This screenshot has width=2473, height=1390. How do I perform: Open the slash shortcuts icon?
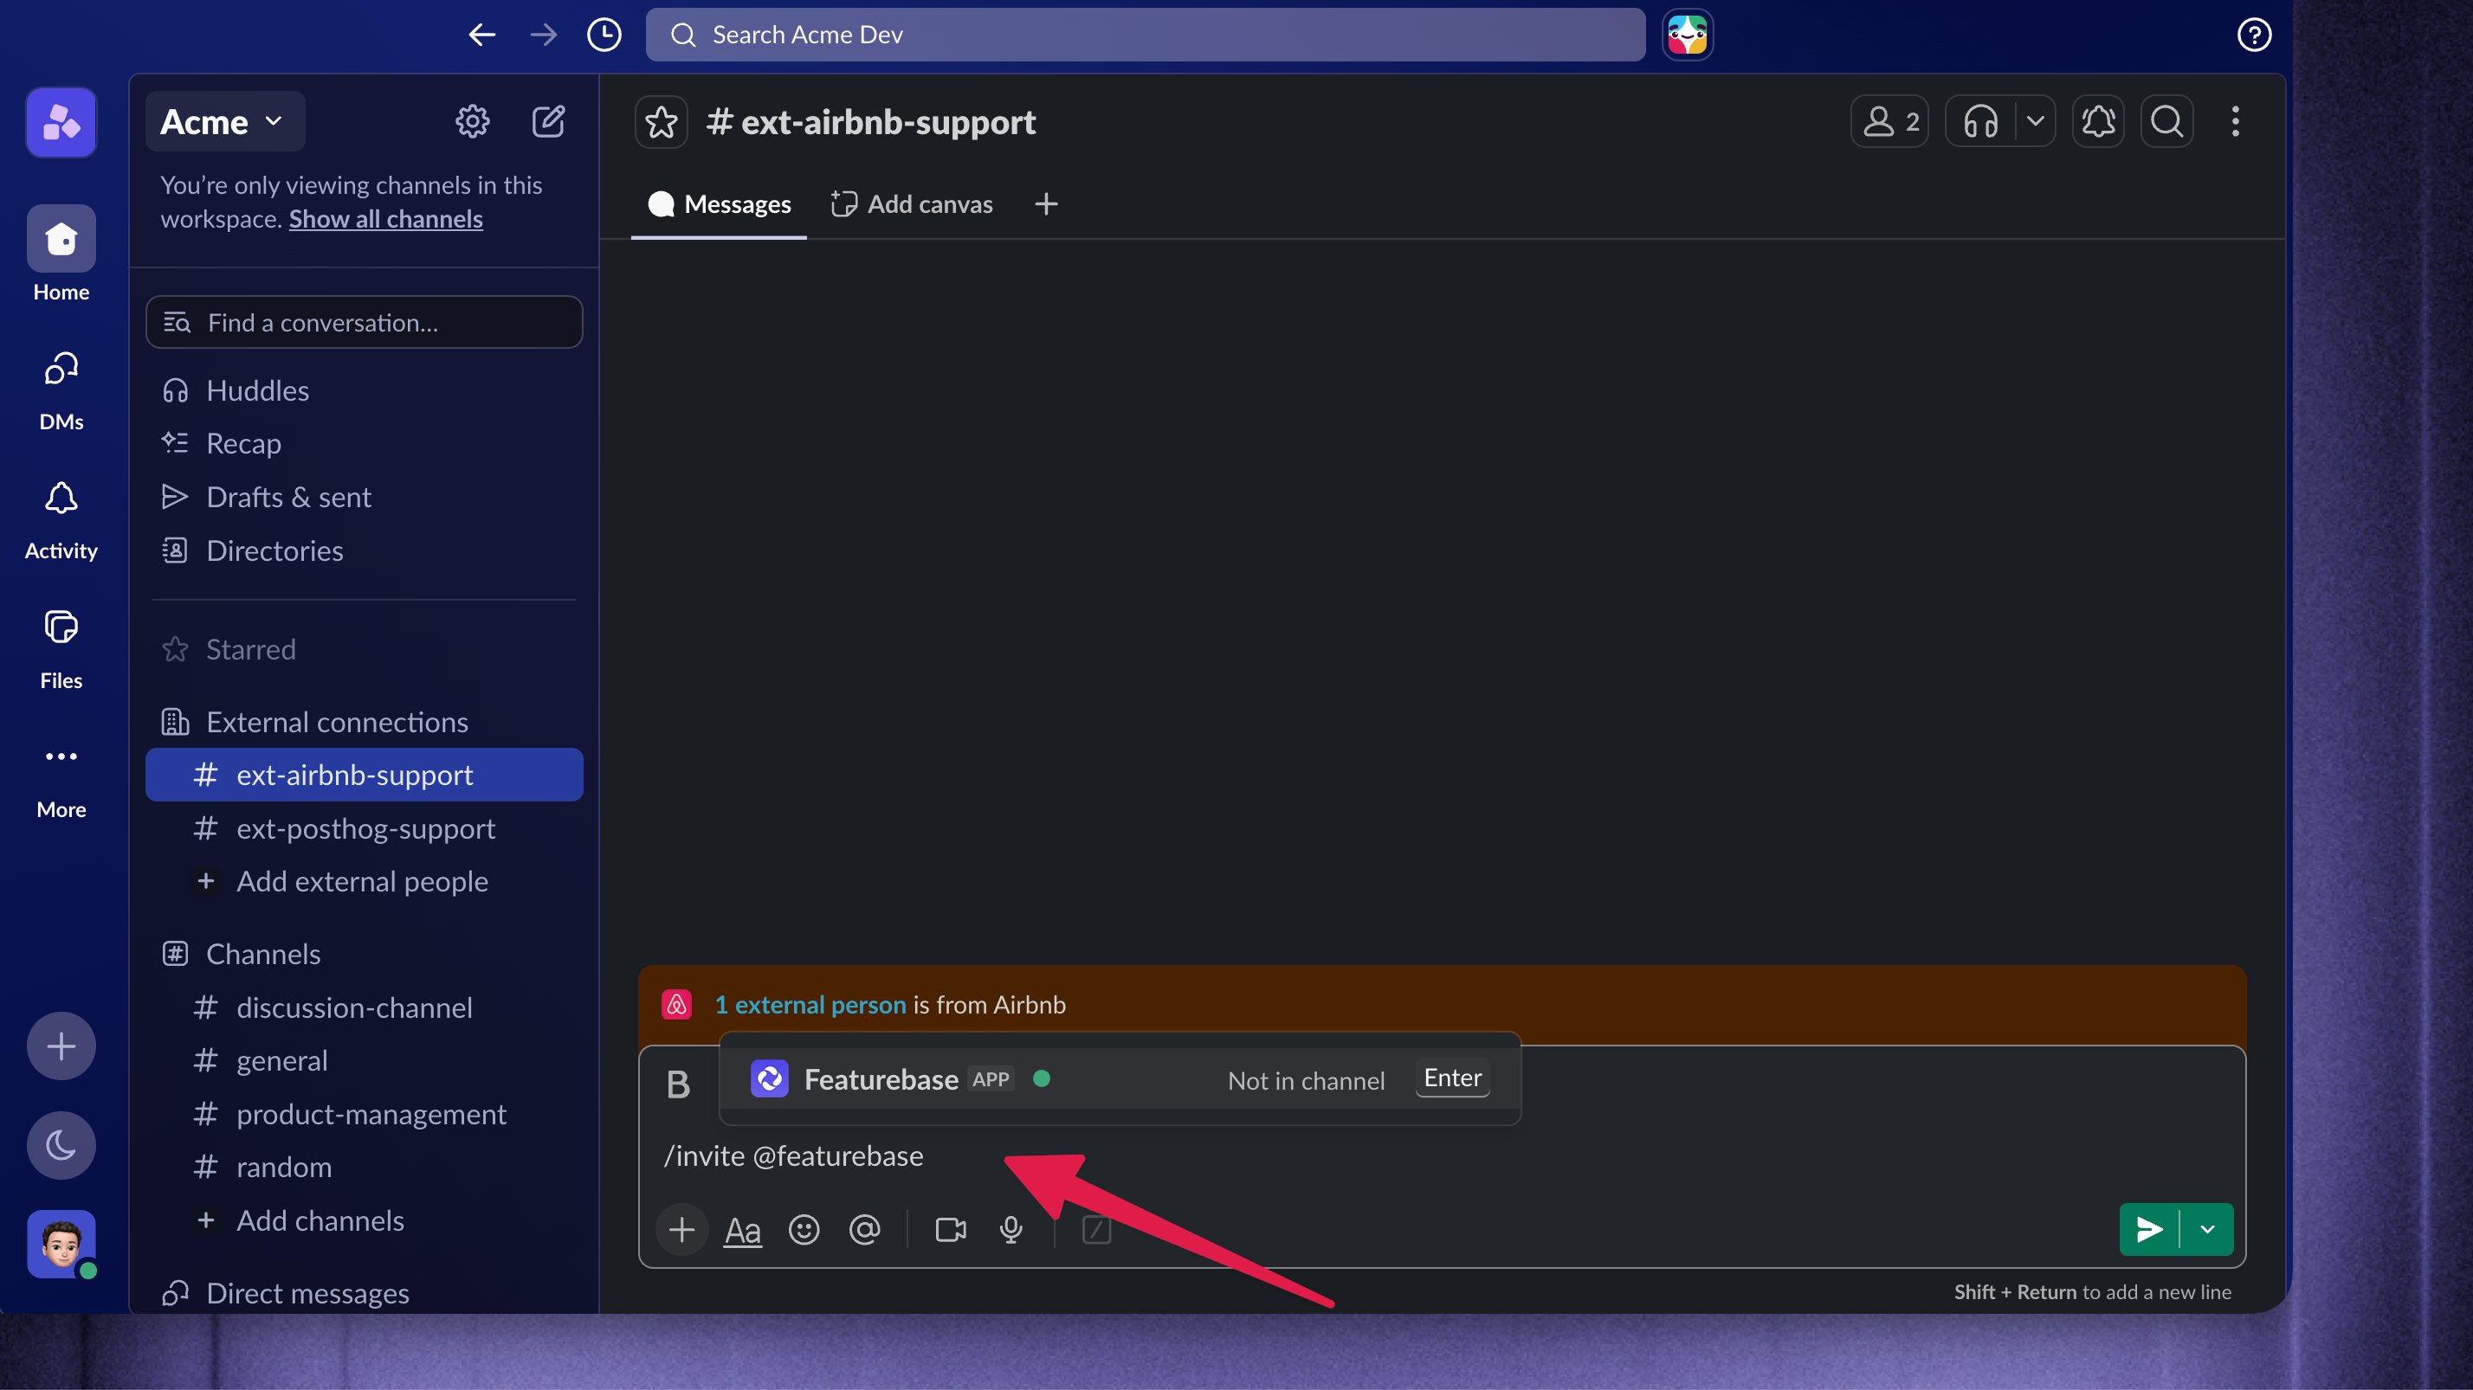tap(1096, 1230)
